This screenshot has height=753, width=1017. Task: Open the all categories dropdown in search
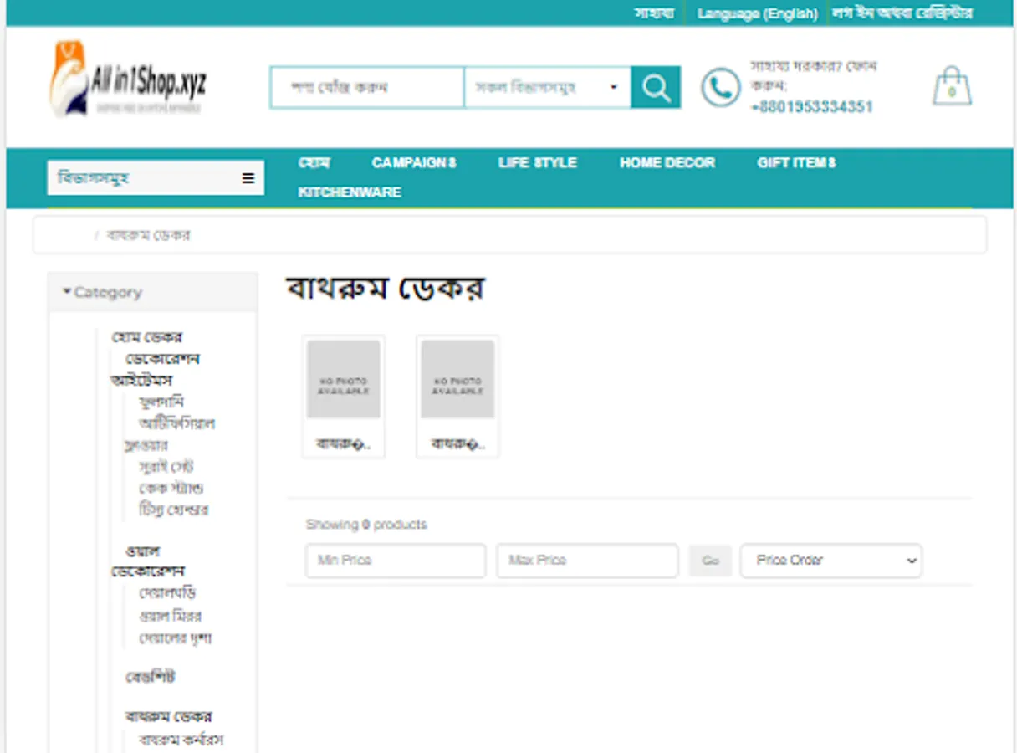(547, 87)
